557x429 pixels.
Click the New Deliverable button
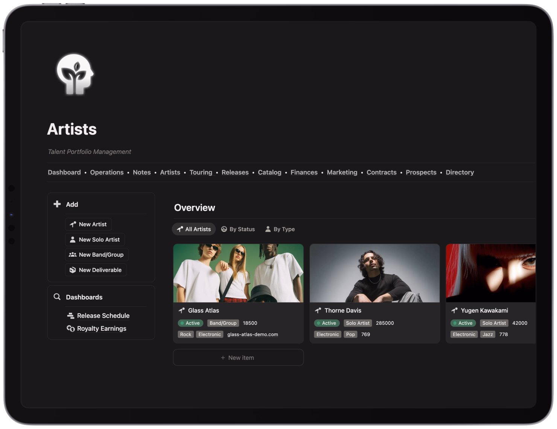click(96, 270)
